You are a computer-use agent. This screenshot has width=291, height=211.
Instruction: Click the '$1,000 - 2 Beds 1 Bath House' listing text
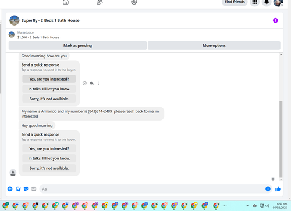[x=38, y=37]
